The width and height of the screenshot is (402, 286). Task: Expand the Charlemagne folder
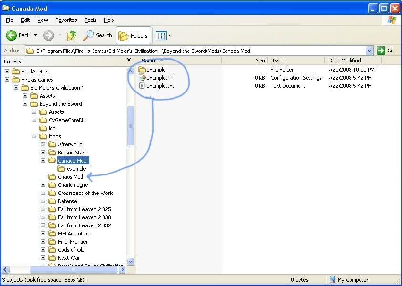click(43, 185)
